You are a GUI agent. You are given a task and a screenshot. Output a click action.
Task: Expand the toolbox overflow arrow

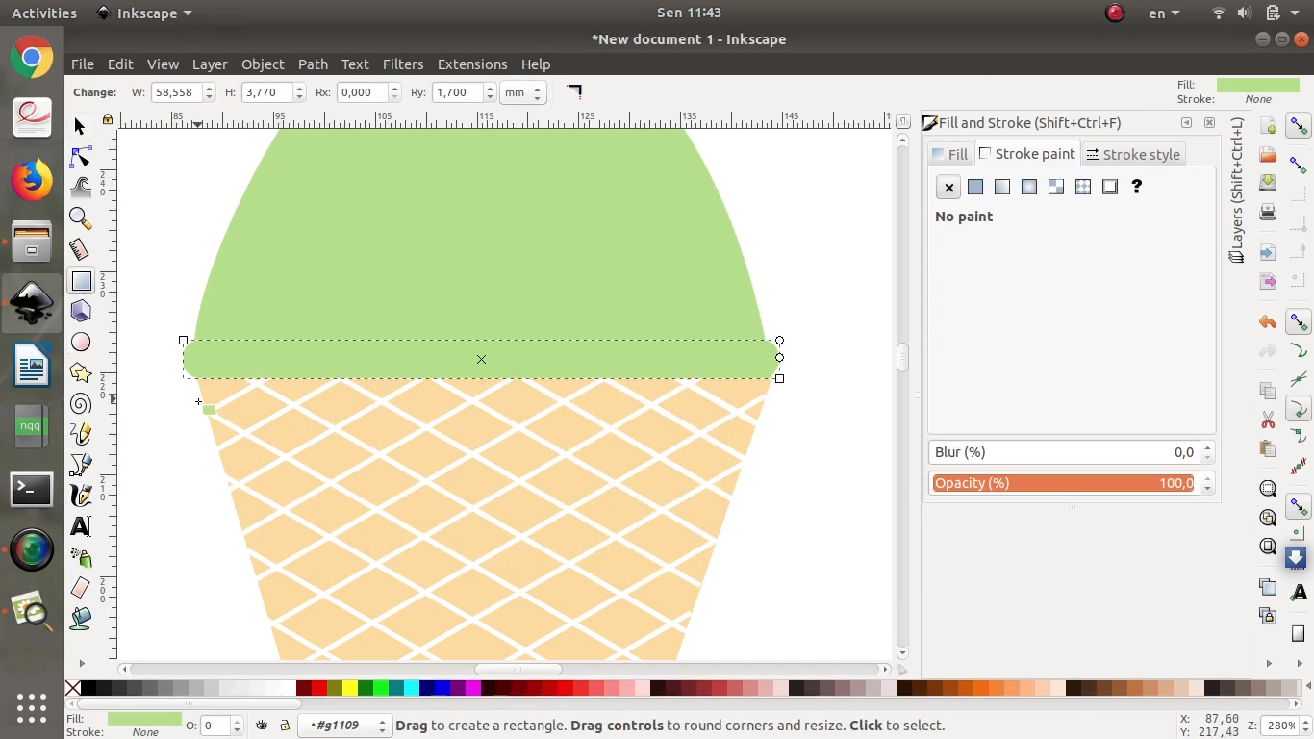[x=81, y=663]
